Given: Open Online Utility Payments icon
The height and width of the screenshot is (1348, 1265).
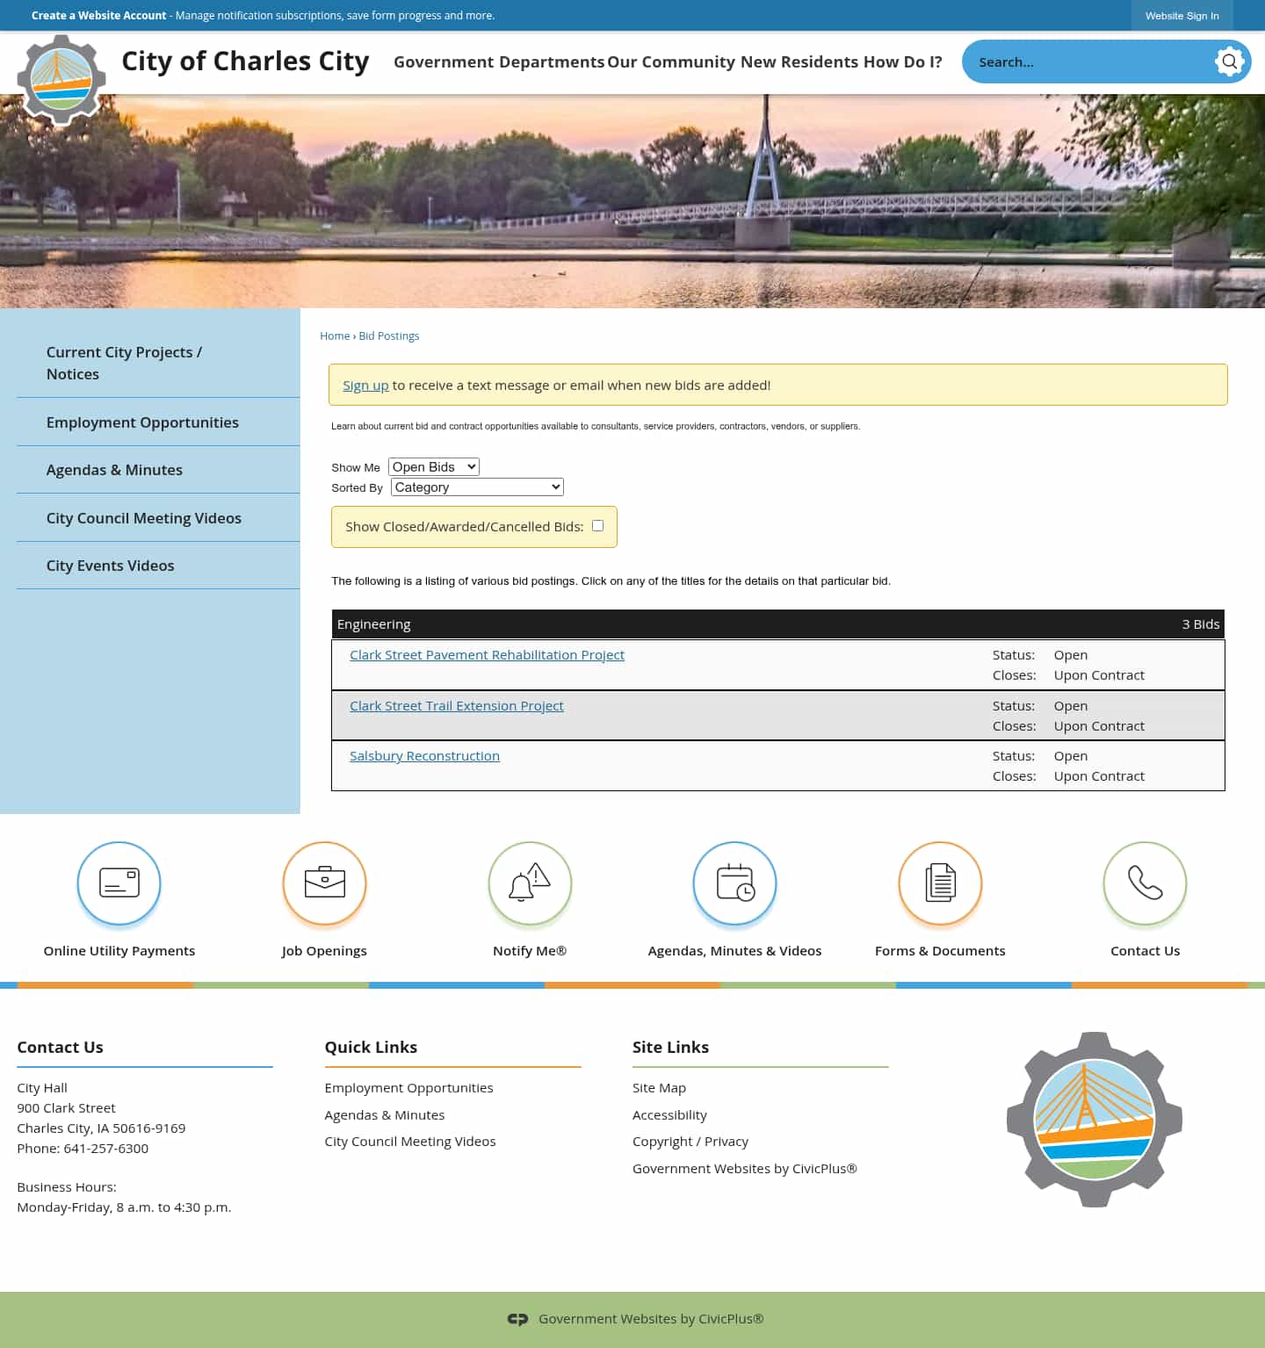Looking at the screenshot, I should (x=119, y=883).
